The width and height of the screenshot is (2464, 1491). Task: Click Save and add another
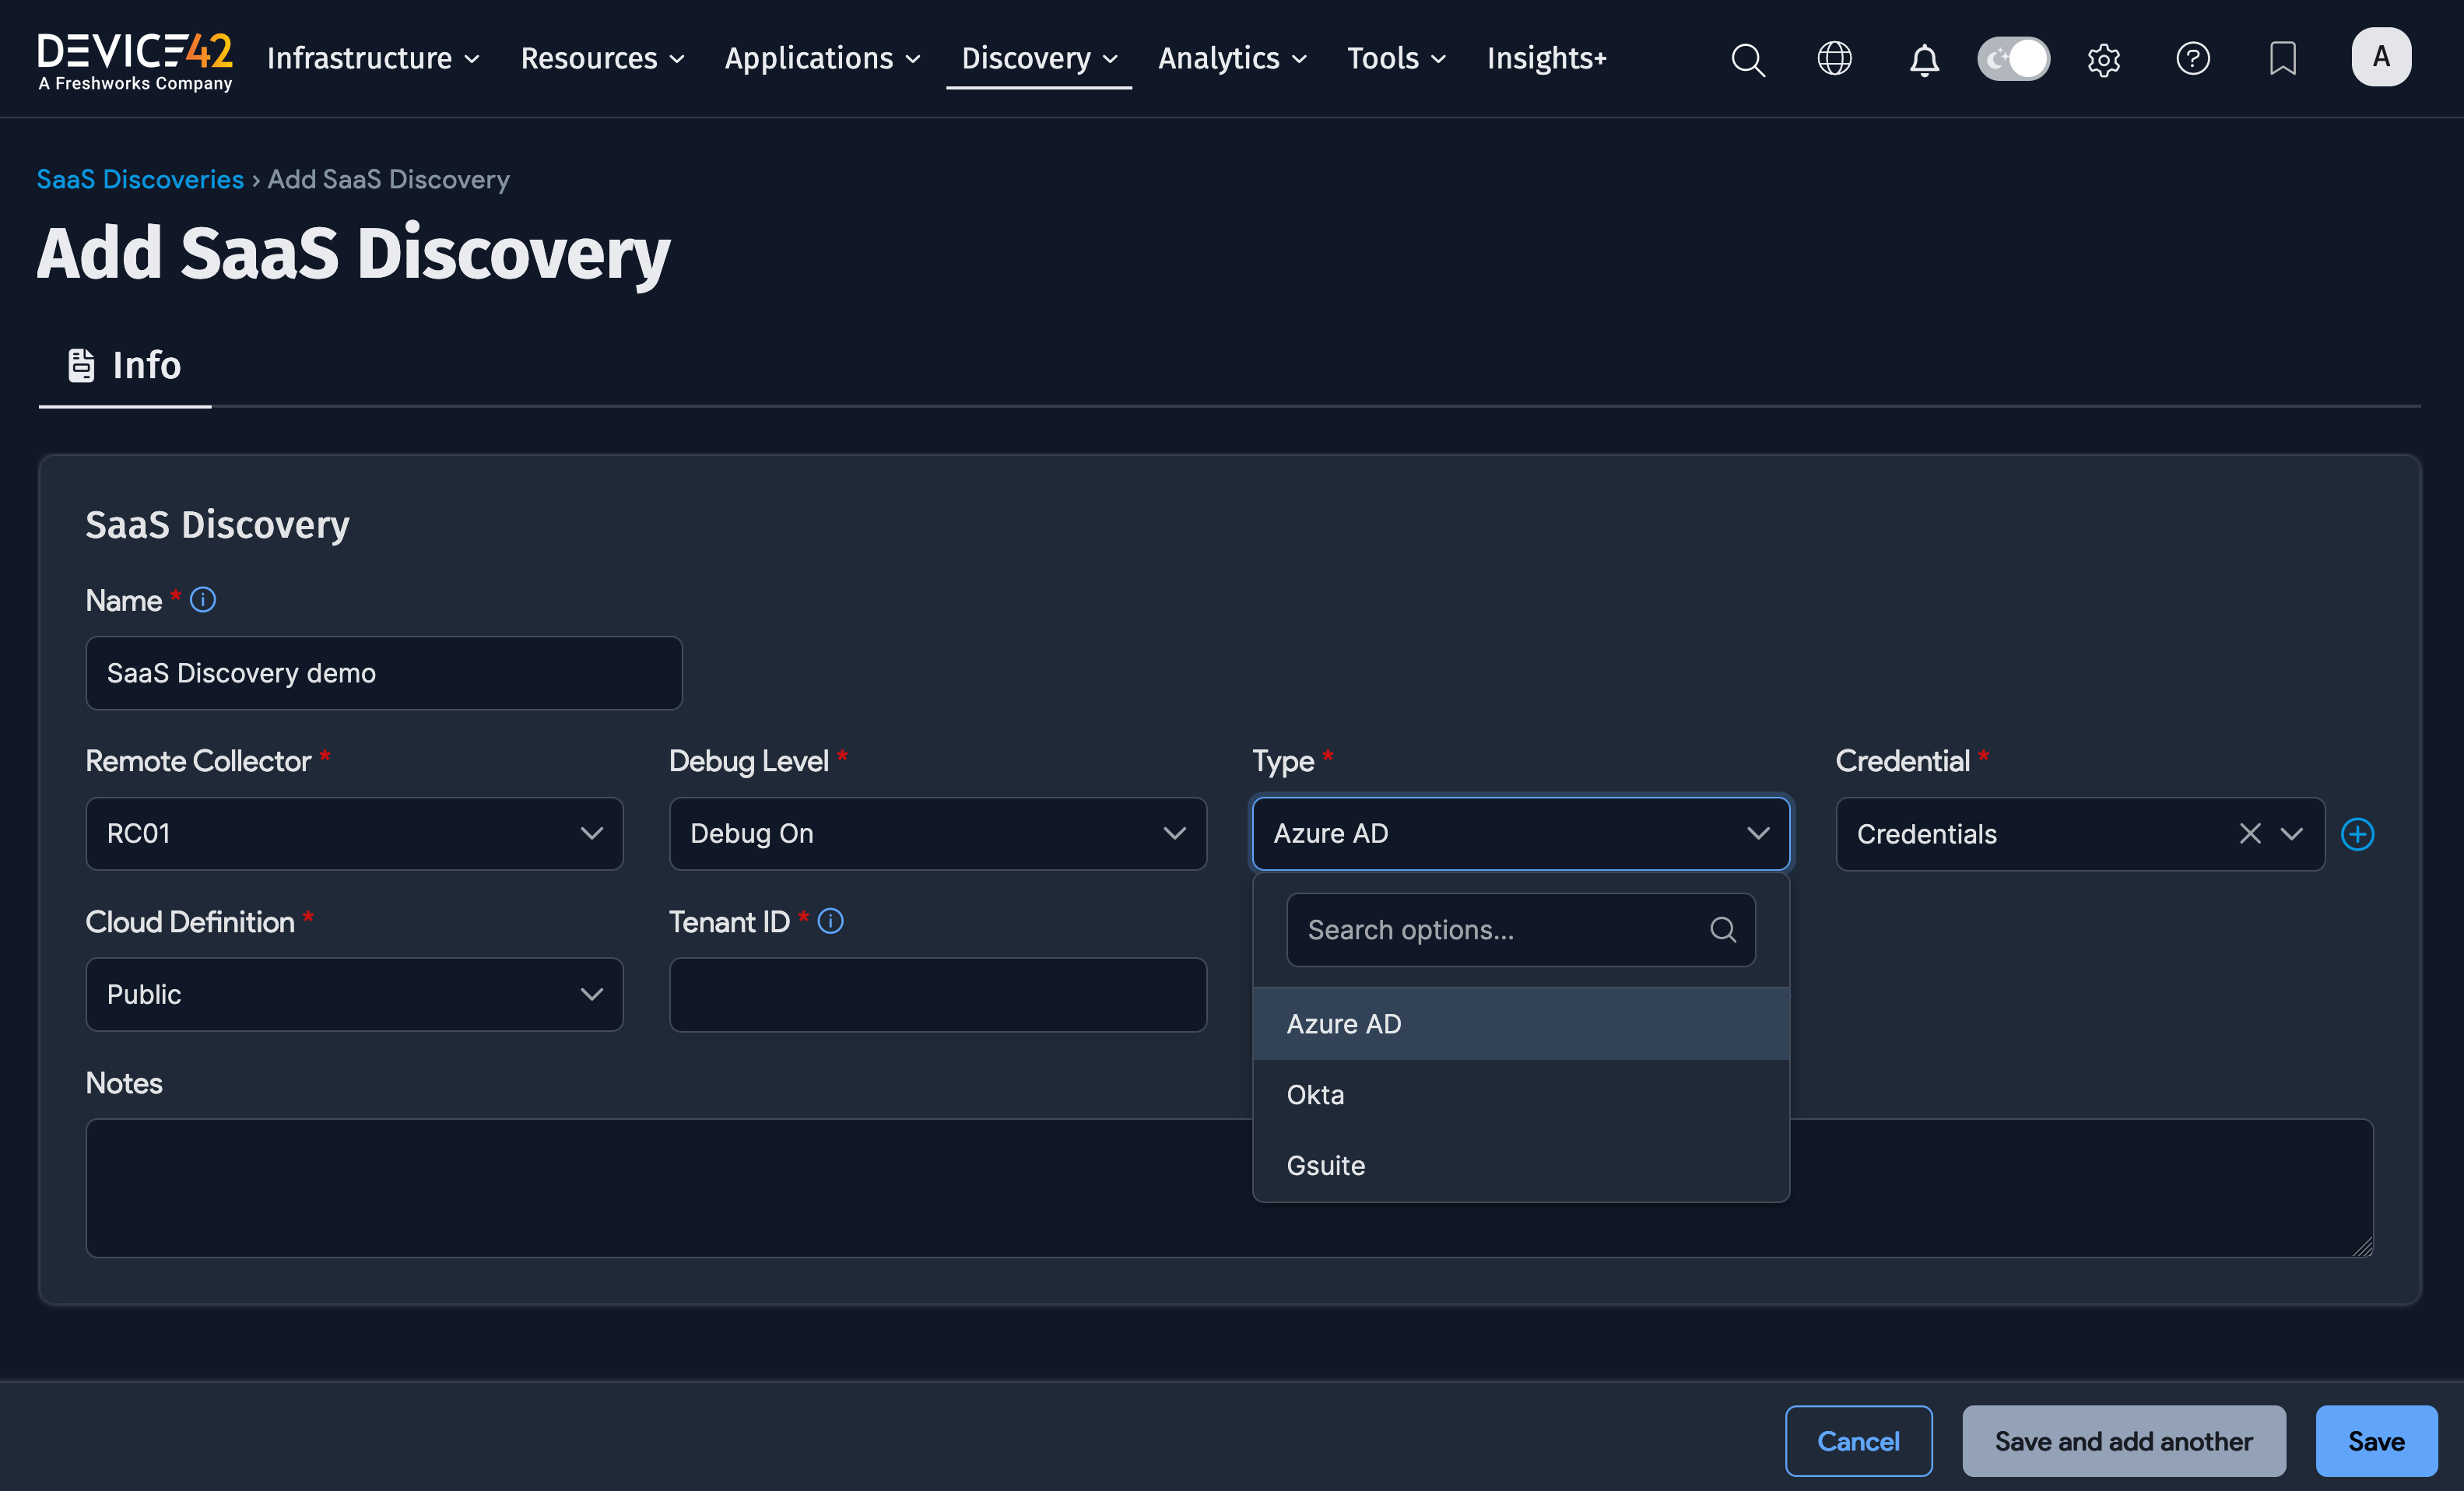point(2123,1440)
